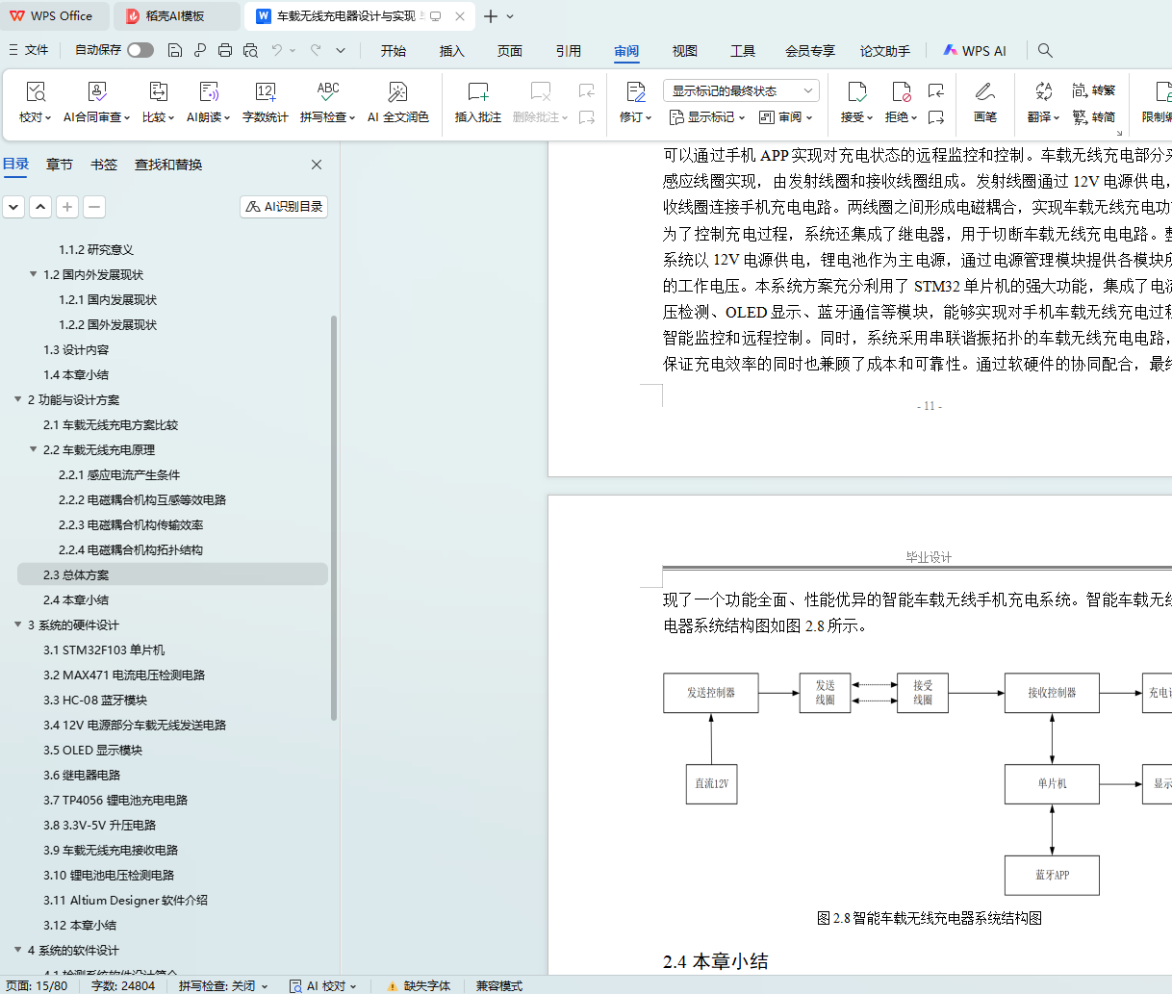
Task: Switch to the 视图 ribbon tab
Action: tap(684, 51)
